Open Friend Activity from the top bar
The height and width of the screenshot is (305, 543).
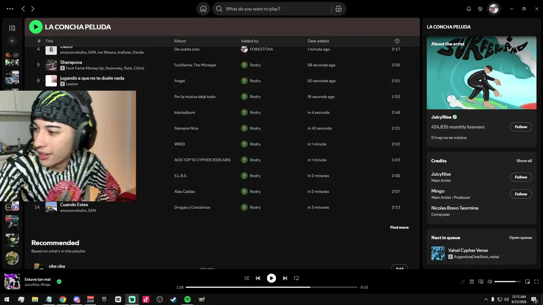pos(480,8)
